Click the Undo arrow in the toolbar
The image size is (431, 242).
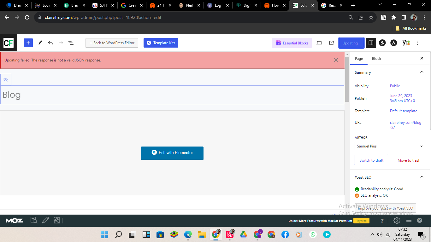click(50, 43)
